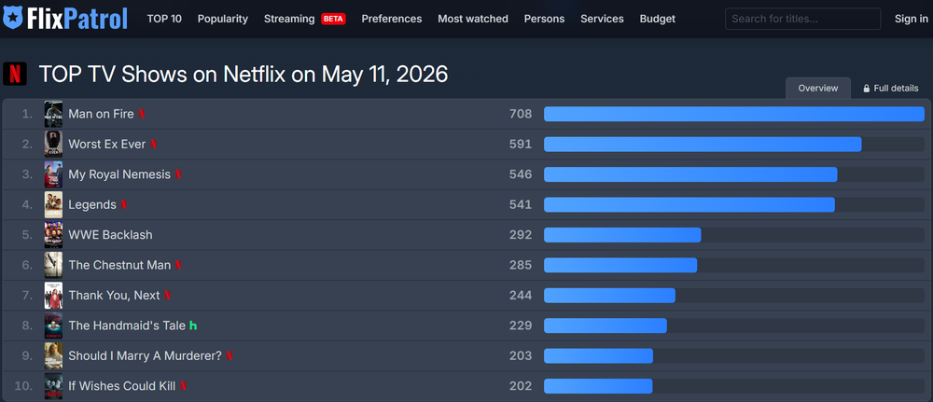Open The Handmaid's Tale poster thumbnail
Image resolution: width=933 pixels, height=402 pixels.
click(x=53, y=326)
